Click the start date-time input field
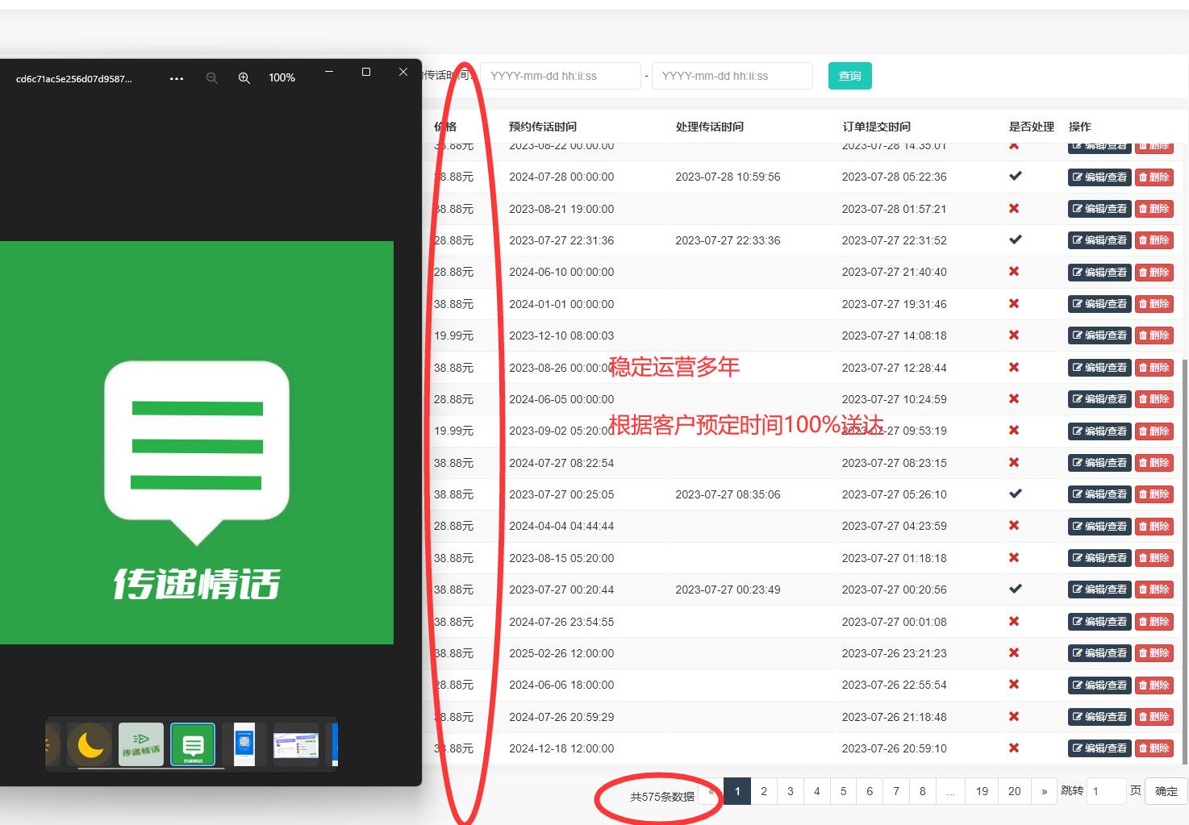 (560, 76)
